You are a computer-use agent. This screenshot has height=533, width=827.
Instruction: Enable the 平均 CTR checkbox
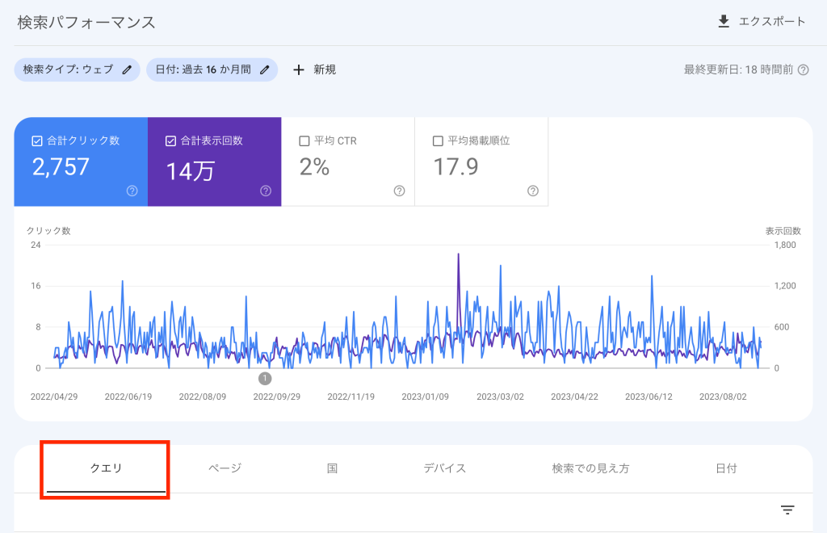pos(304,141)
